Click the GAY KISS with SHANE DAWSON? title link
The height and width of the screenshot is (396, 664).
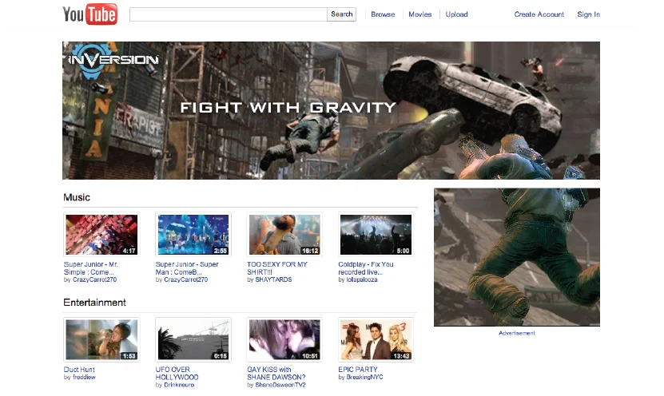click(276, 373)
